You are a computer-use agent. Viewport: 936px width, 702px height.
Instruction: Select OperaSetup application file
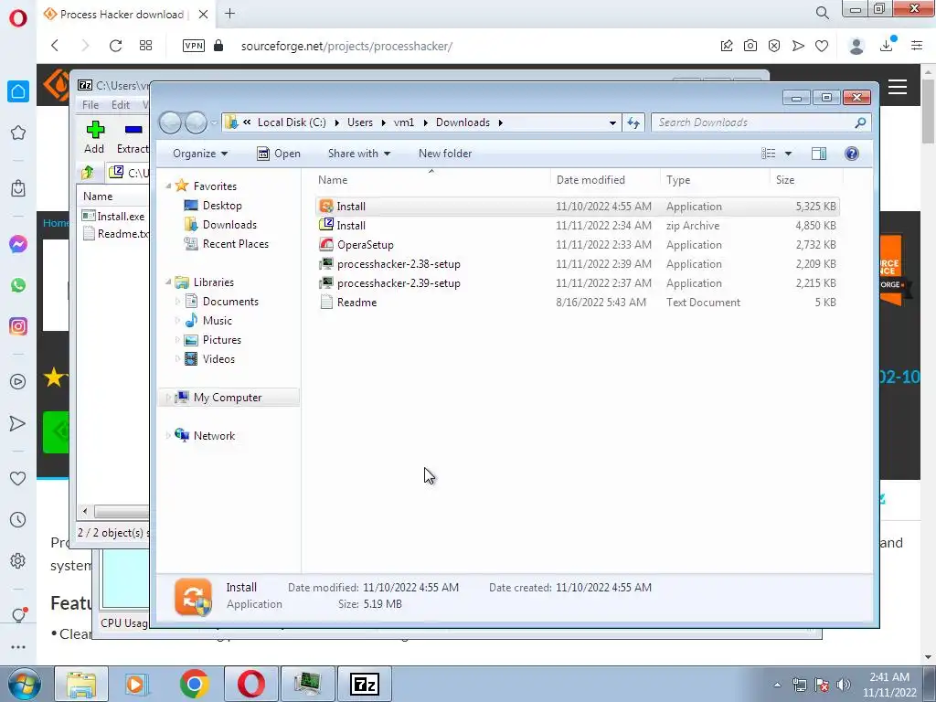(578, 245)
